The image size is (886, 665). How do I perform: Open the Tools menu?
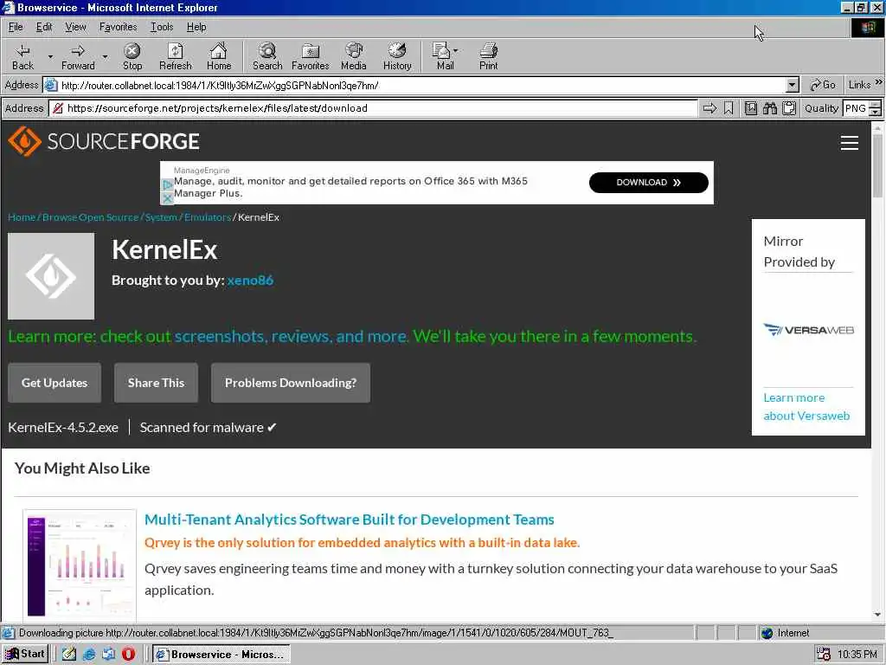tap(162, 27)
